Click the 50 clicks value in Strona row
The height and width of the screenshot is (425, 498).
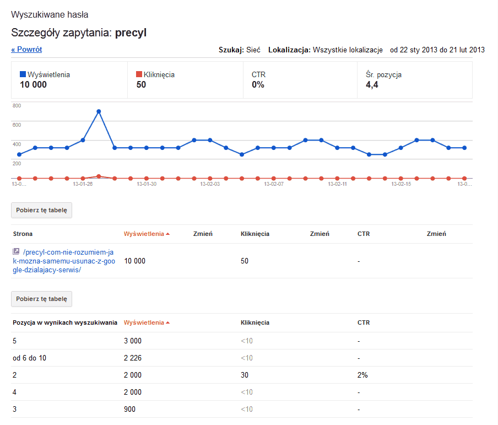click(x=245, y=261)
